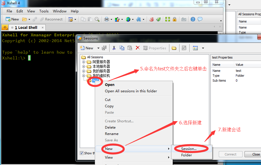Click the font icon in Xshell toolbar

point(138,19)
